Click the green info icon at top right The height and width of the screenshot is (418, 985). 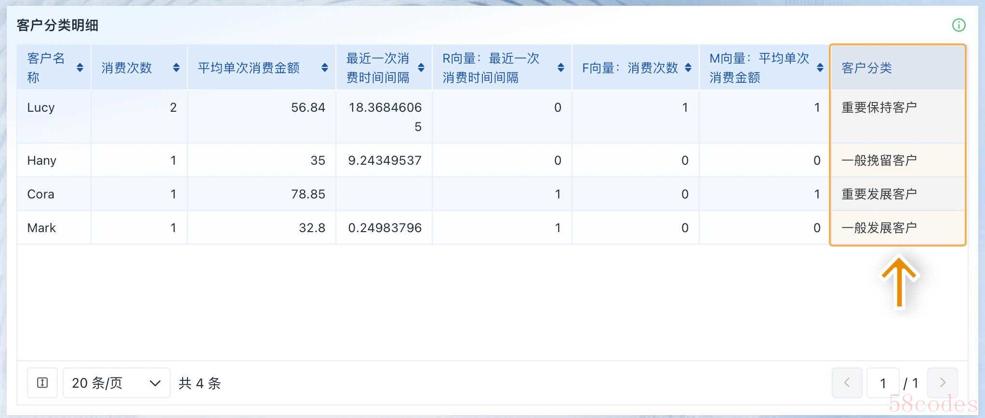pos(958,25)
